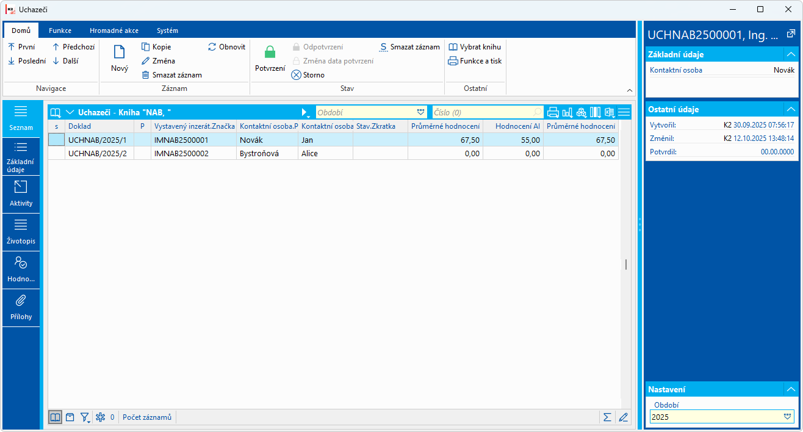803x432 pixels.
Task: Click the printer icon in list header
Action: pyautogui.click(x=553, y=112)
